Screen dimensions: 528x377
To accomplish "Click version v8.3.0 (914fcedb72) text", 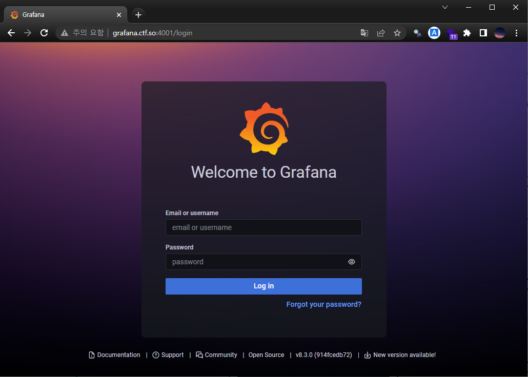I will (x=323, y=355).
